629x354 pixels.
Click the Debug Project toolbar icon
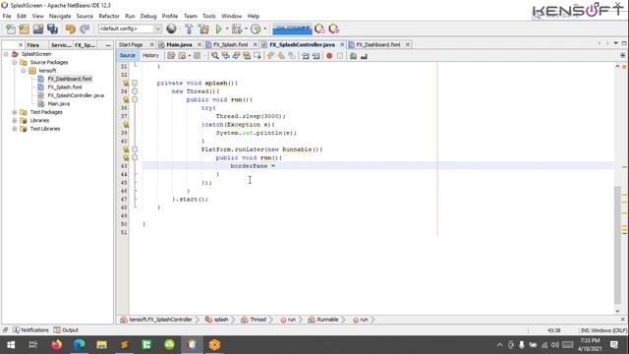click(237, 29)
